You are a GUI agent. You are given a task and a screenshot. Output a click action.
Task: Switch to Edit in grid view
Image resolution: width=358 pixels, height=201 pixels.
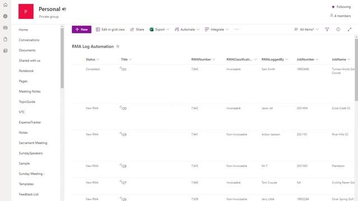[x=110, y=30]
